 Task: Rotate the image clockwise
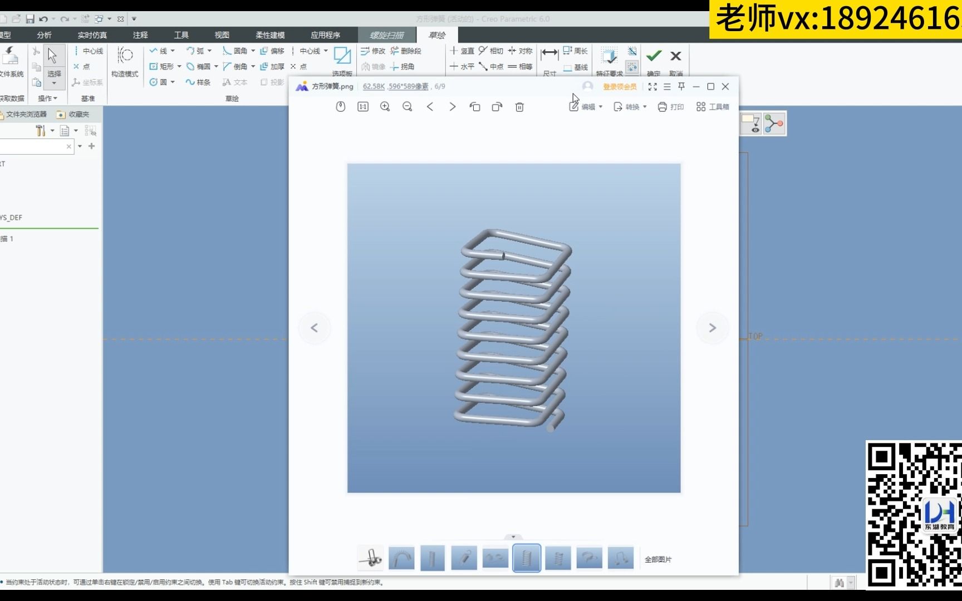coord(497,107)
